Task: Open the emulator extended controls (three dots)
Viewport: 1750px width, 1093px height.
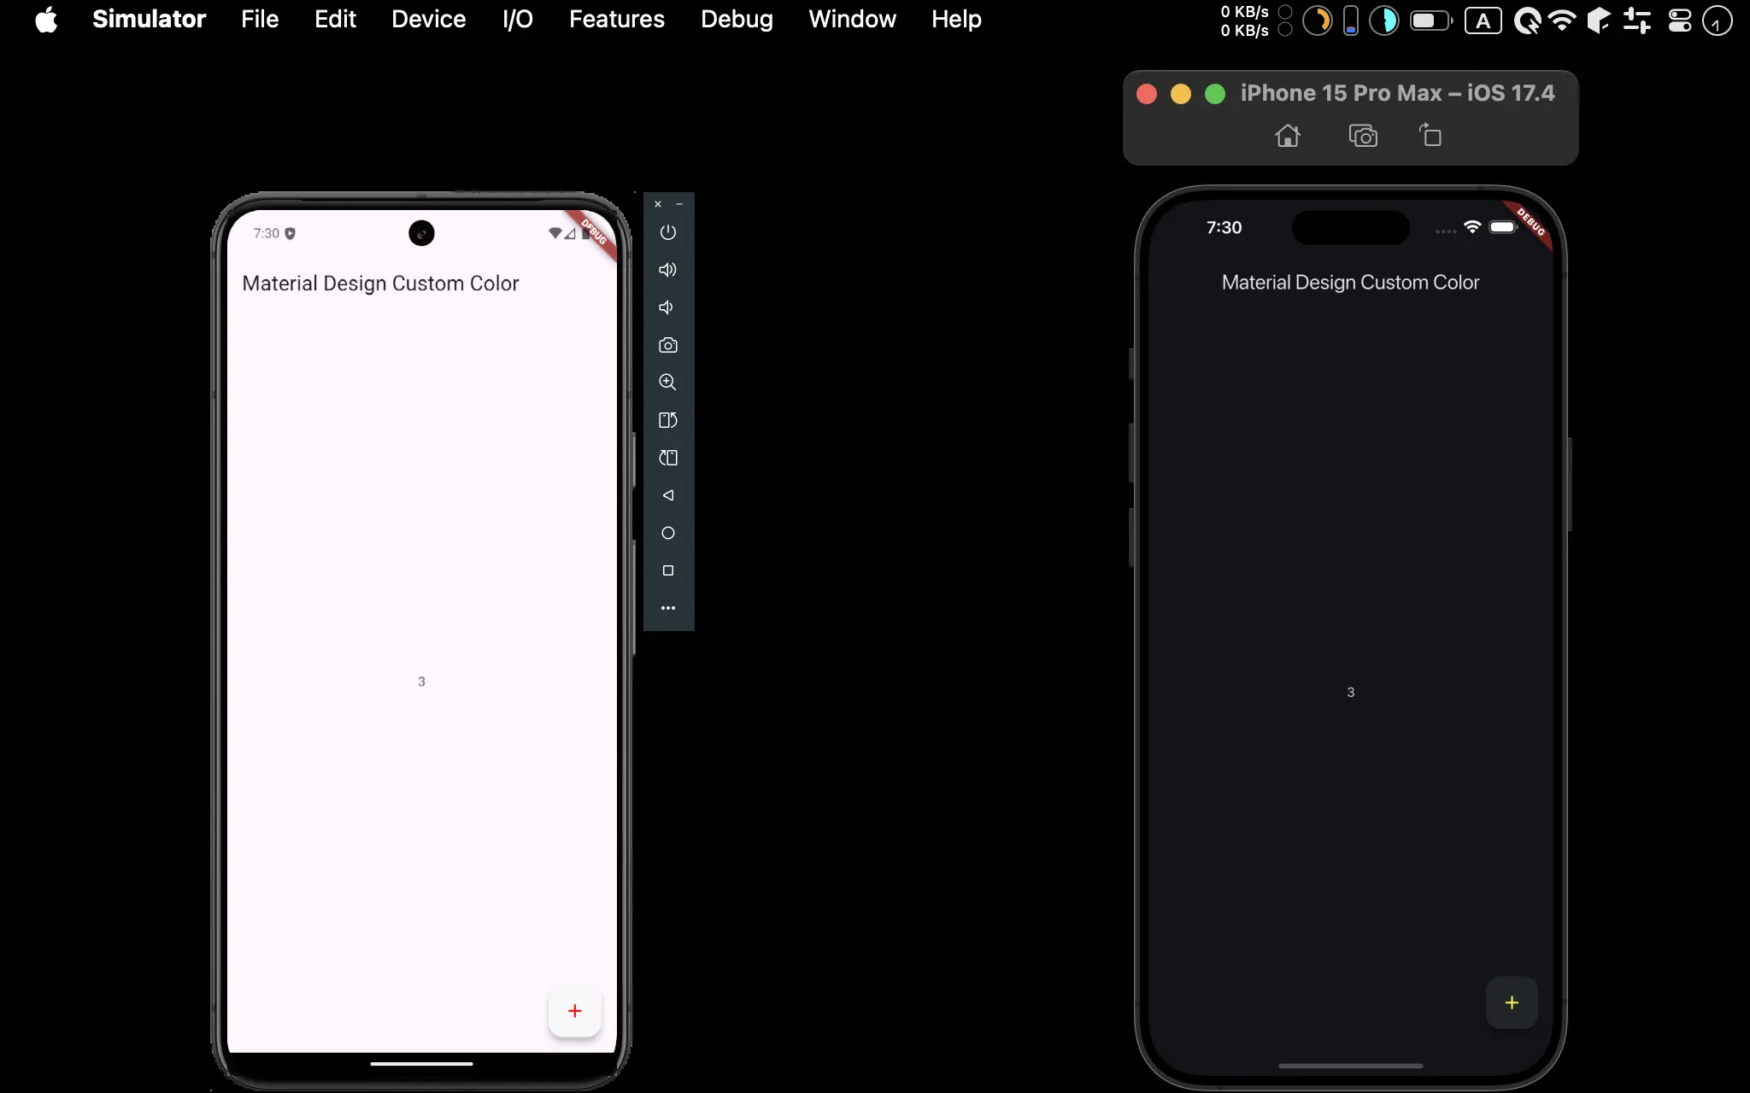Action: point(668,608)
